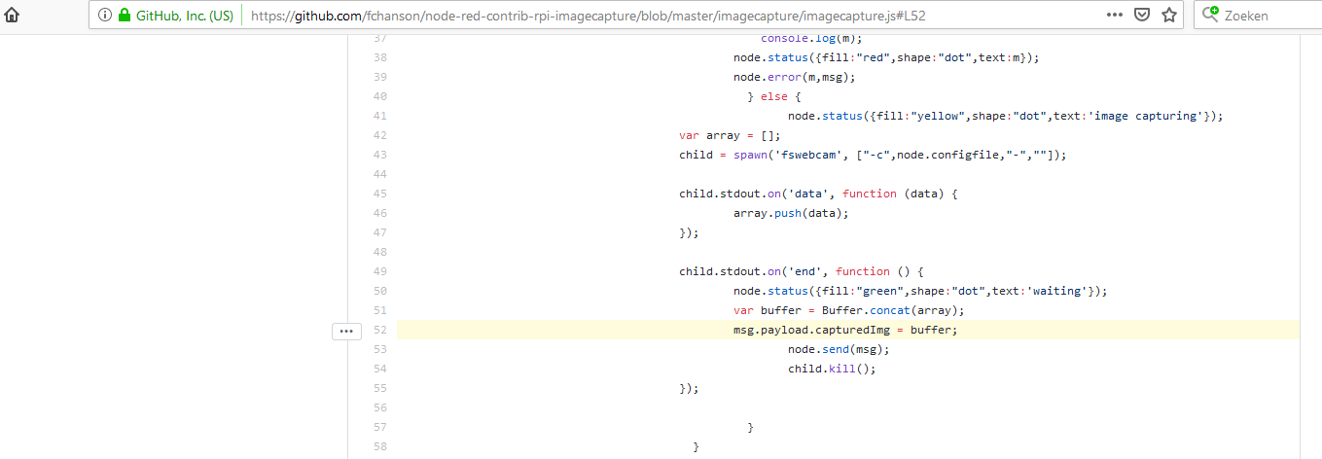The height and width of the screenshot is (459, 1322).
Task: Click node.status line with fill:"red"
Action: [x=886, y=57]
